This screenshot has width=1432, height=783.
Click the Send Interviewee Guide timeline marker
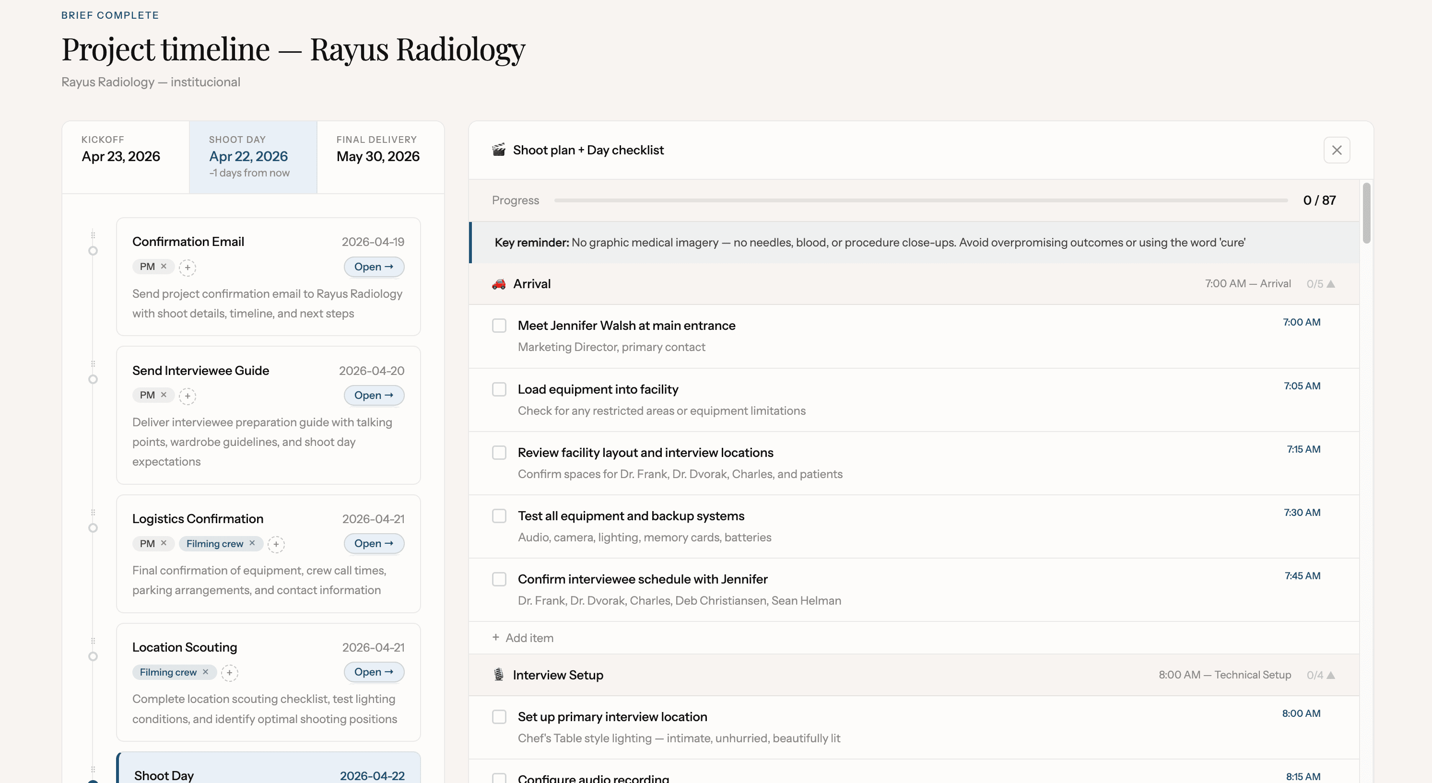[x=93, y=380]
